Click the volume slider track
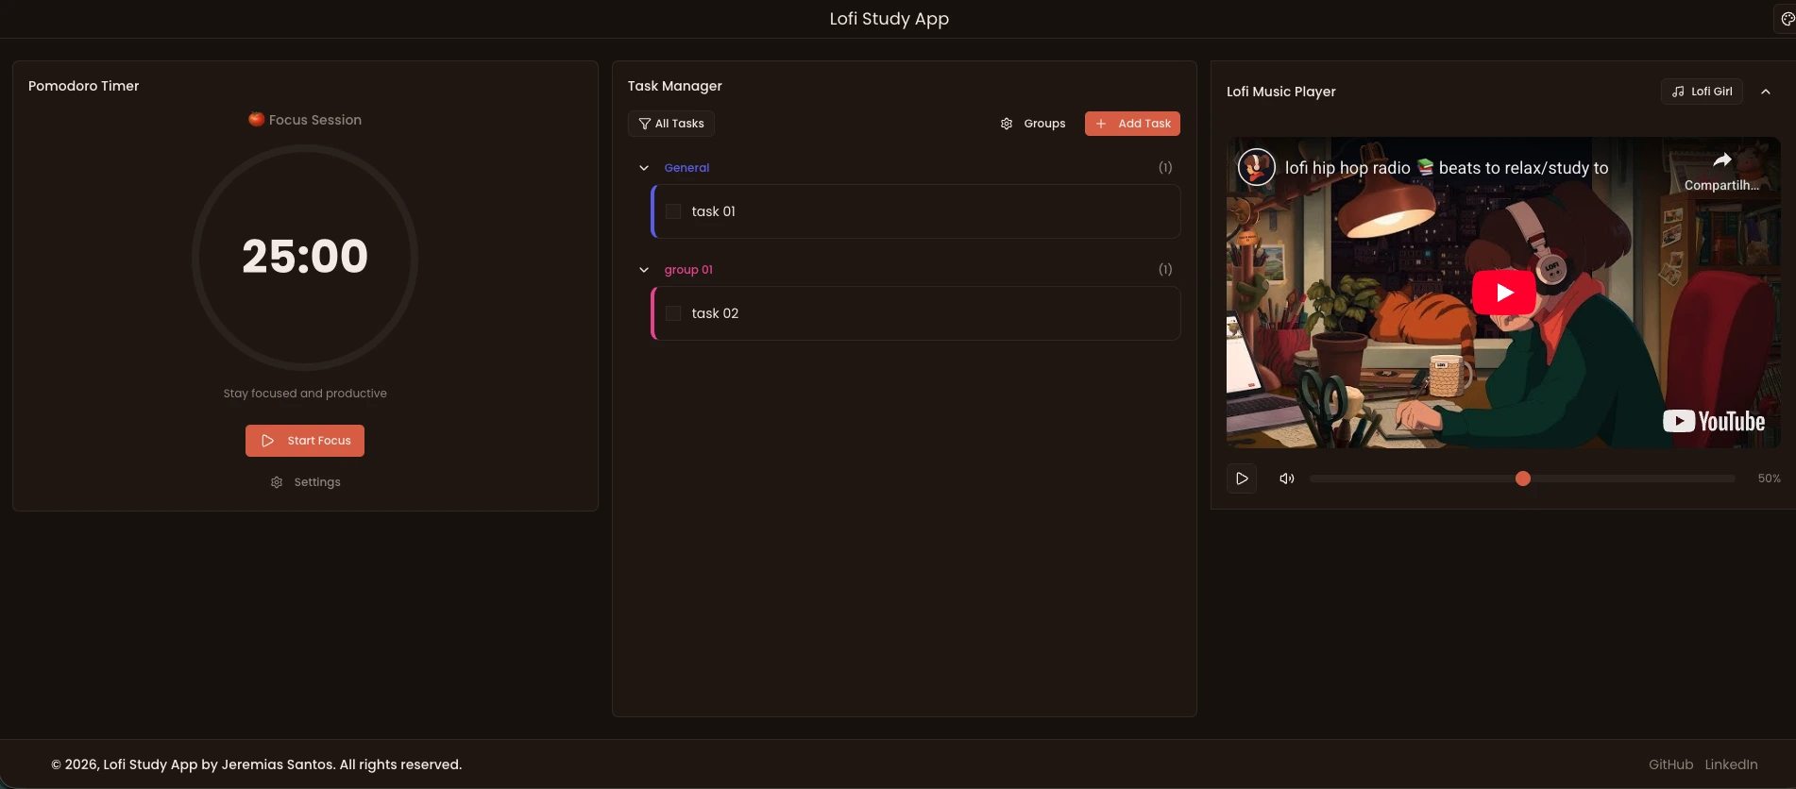This screenshot has width=1796, height=789. [x=1522, y=478]
